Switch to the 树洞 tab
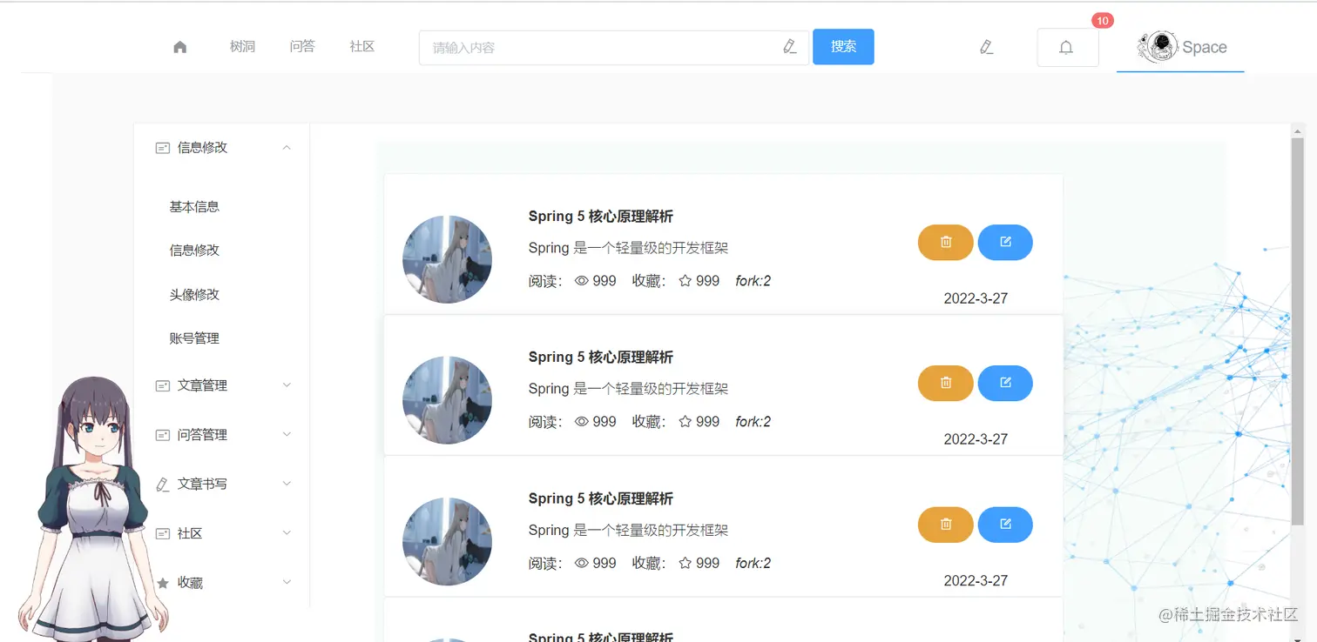This screenshot has height=642, width=1317. click(242, 47)
